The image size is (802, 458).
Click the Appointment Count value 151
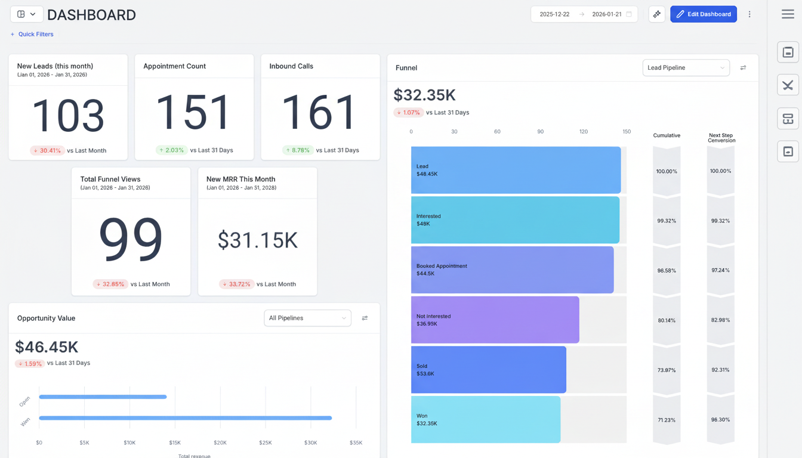pyautogui.click(x=194, y=113)
